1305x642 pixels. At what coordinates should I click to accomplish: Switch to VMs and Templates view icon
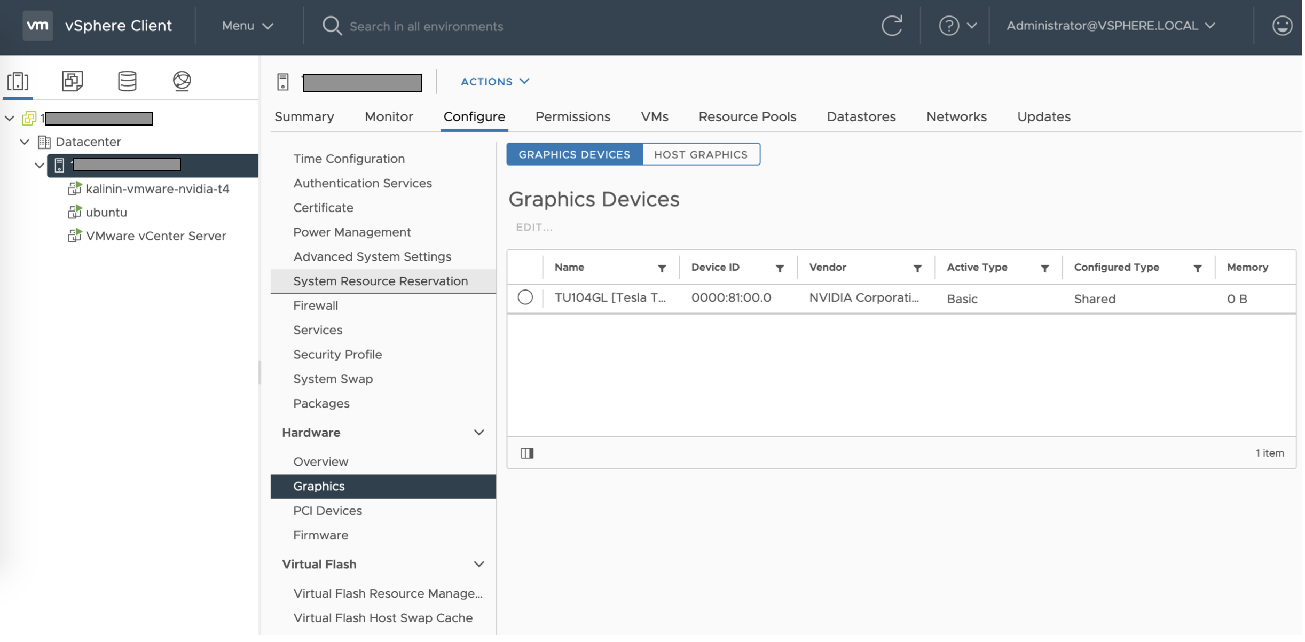(73, 81)
